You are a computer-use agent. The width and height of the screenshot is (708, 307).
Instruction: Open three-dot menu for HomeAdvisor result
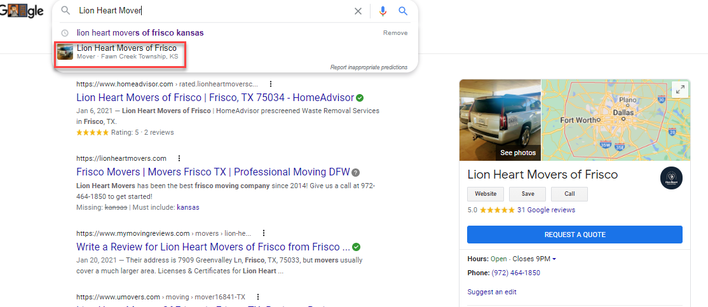271,84
